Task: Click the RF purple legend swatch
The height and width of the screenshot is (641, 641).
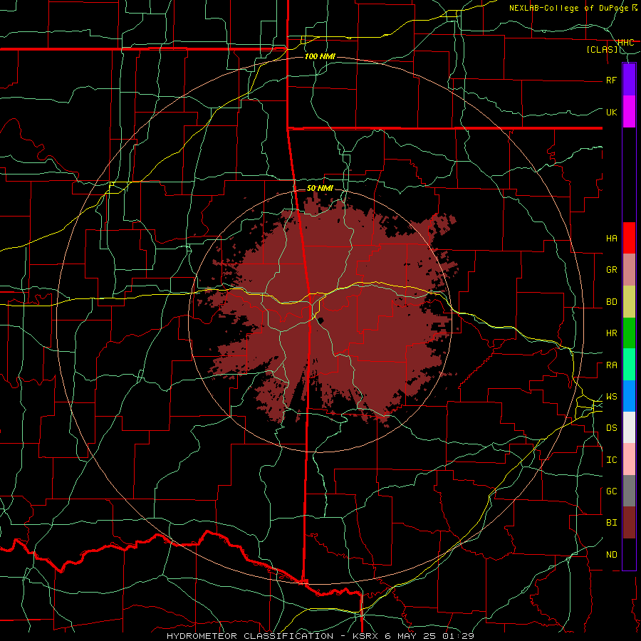Action: click(629, 79)
